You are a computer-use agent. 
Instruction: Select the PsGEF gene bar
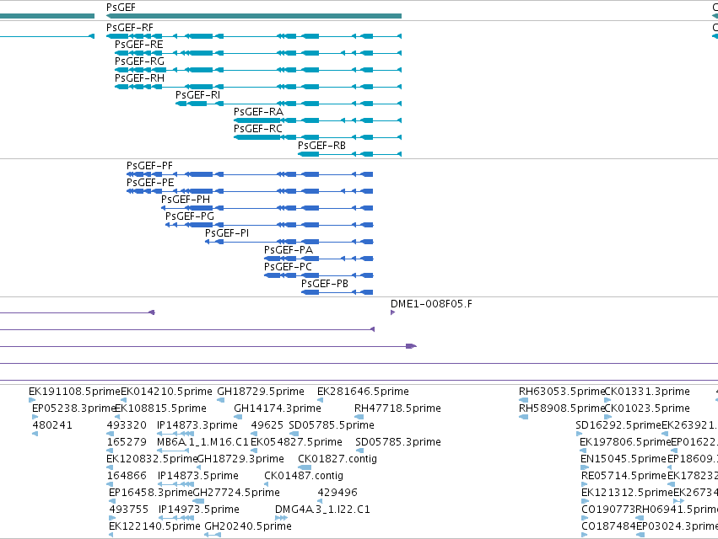[x=254, y=16]
